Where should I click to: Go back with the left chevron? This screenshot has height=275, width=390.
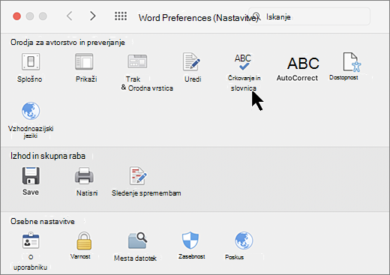(x=70, y=16)
